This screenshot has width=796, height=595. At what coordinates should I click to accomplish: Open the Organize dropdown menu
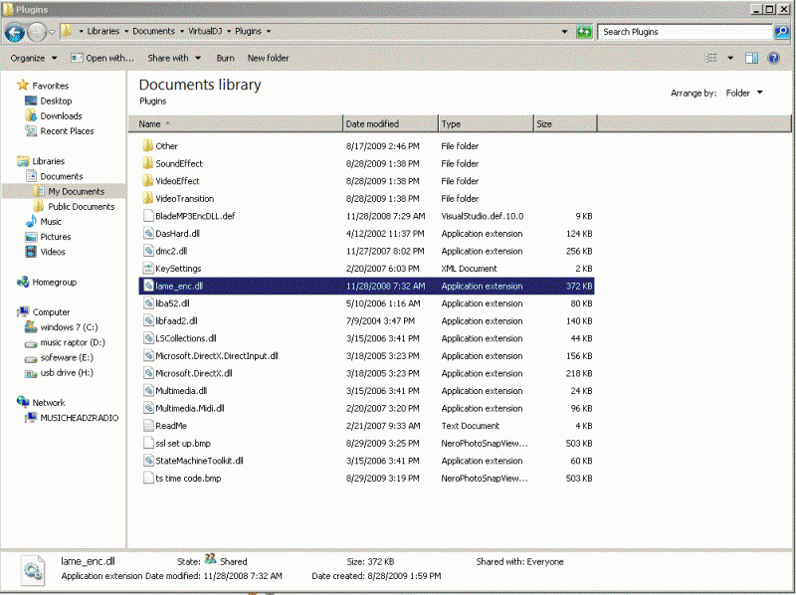click(32, 58)
